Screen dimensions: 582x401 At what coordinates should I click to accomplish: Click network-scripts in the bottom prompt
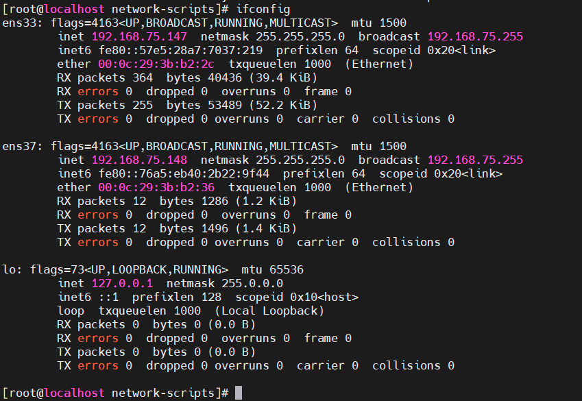click(163, 393)
